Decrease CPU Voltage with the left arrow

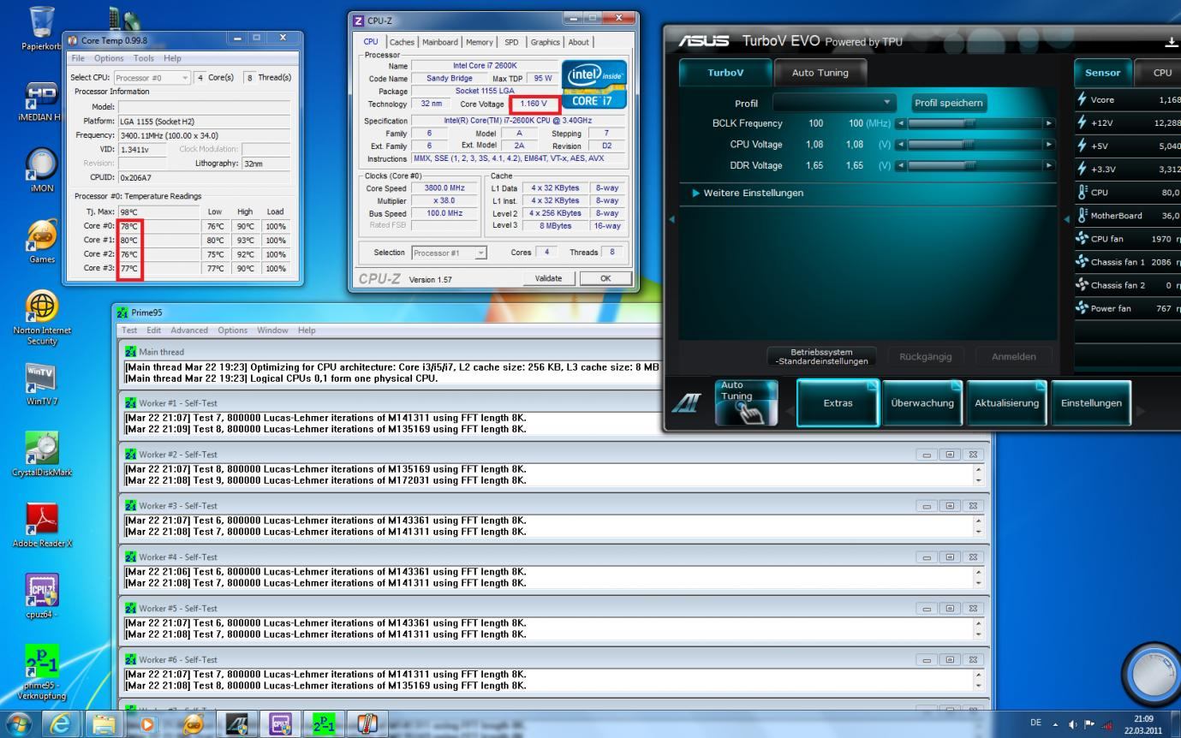pos(900,144)
